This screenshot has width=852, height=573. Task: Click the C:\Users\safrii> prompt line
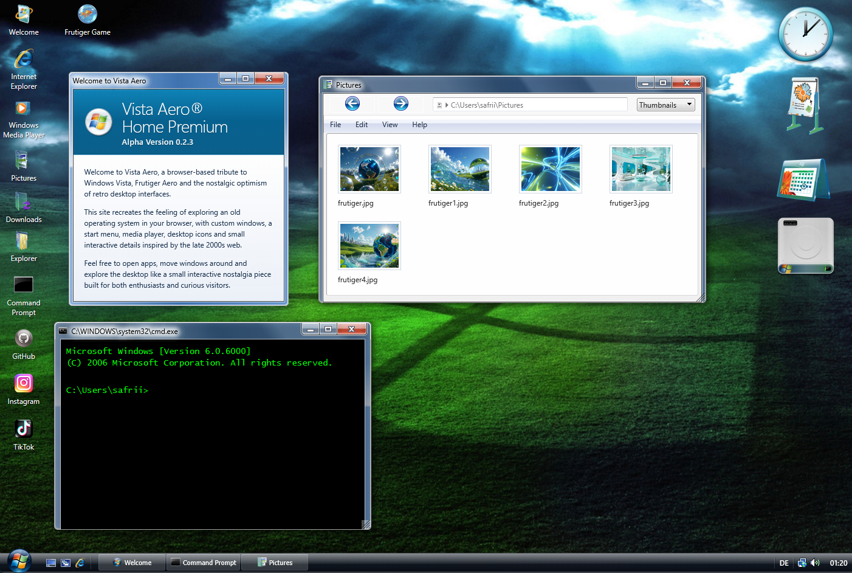coord(107,390)
